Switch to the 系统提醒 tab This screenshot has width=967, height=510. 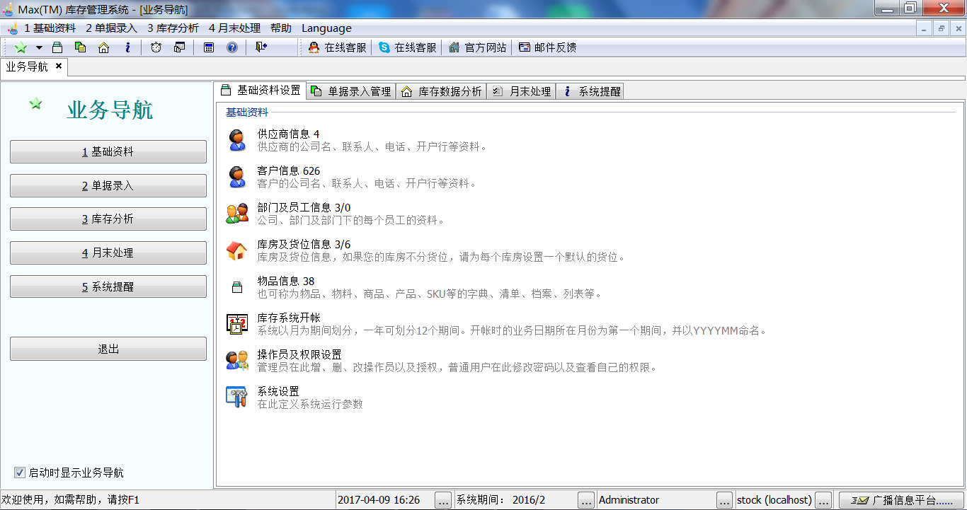(590, 91)
